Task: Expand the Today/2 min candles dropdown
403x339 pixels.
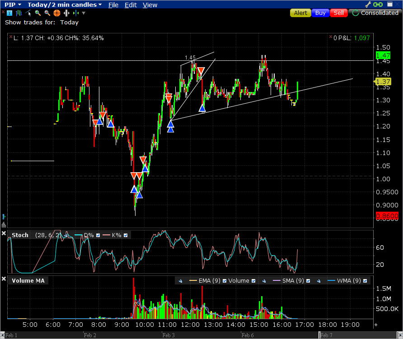Action: (x=65, y=5)
